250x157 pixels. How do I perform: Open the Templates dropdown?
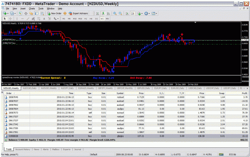pos(154,14)
